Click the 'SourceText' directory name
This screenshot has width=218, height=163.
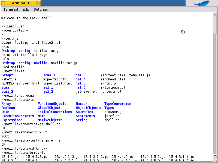(x=85, y=112)
